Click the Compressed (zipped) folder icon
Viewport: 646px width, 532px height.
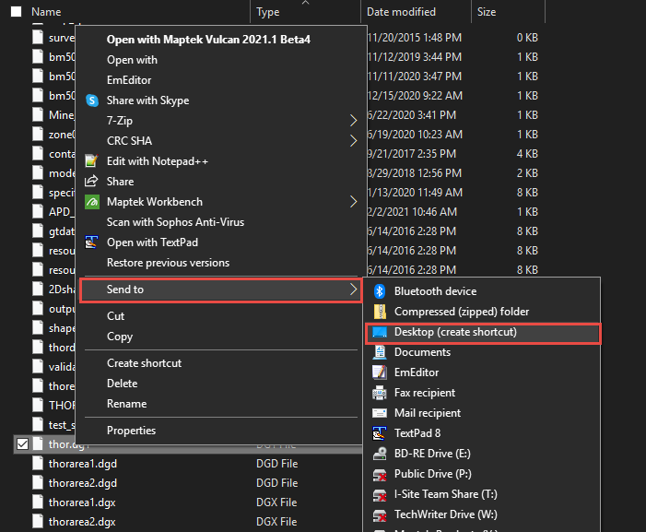[380, 312]
